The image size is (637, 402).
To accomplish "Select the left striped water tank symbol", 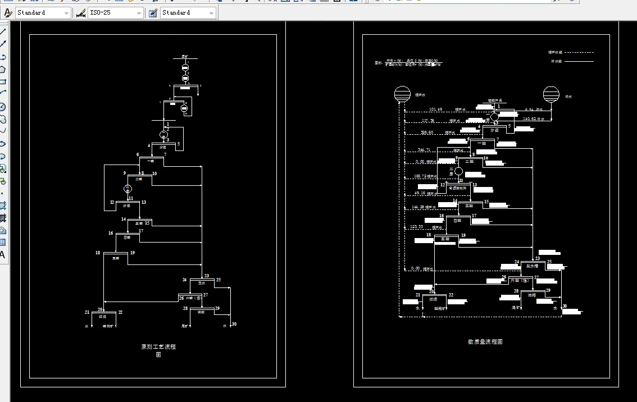I will pos(402,94).
